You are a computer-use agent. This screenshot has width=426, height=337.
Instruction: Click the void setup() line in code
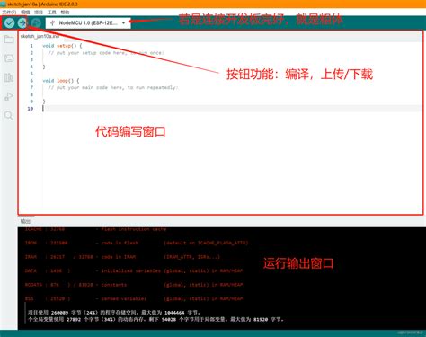pos(62,46)
